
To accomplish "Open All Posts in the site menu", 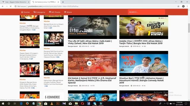I will (55, 12).
